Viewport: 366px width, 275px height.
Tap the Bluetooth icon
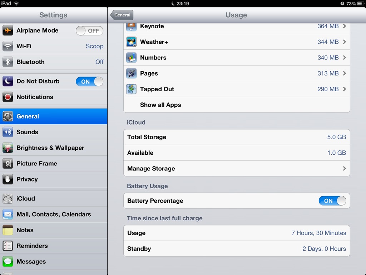pos(8,62)
